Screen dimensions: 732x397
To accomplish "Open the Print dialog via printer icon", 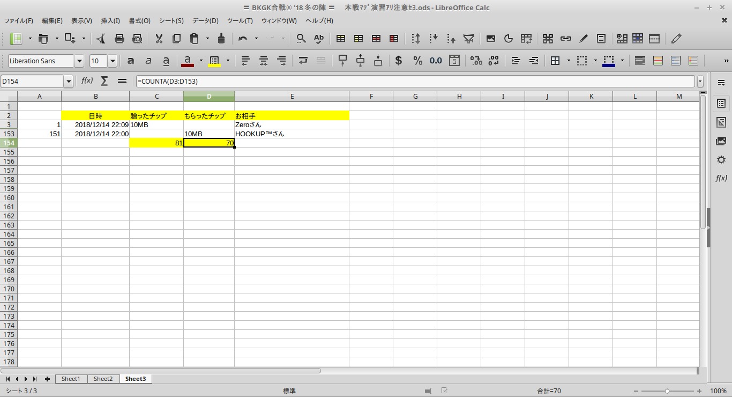I will 119,39.
